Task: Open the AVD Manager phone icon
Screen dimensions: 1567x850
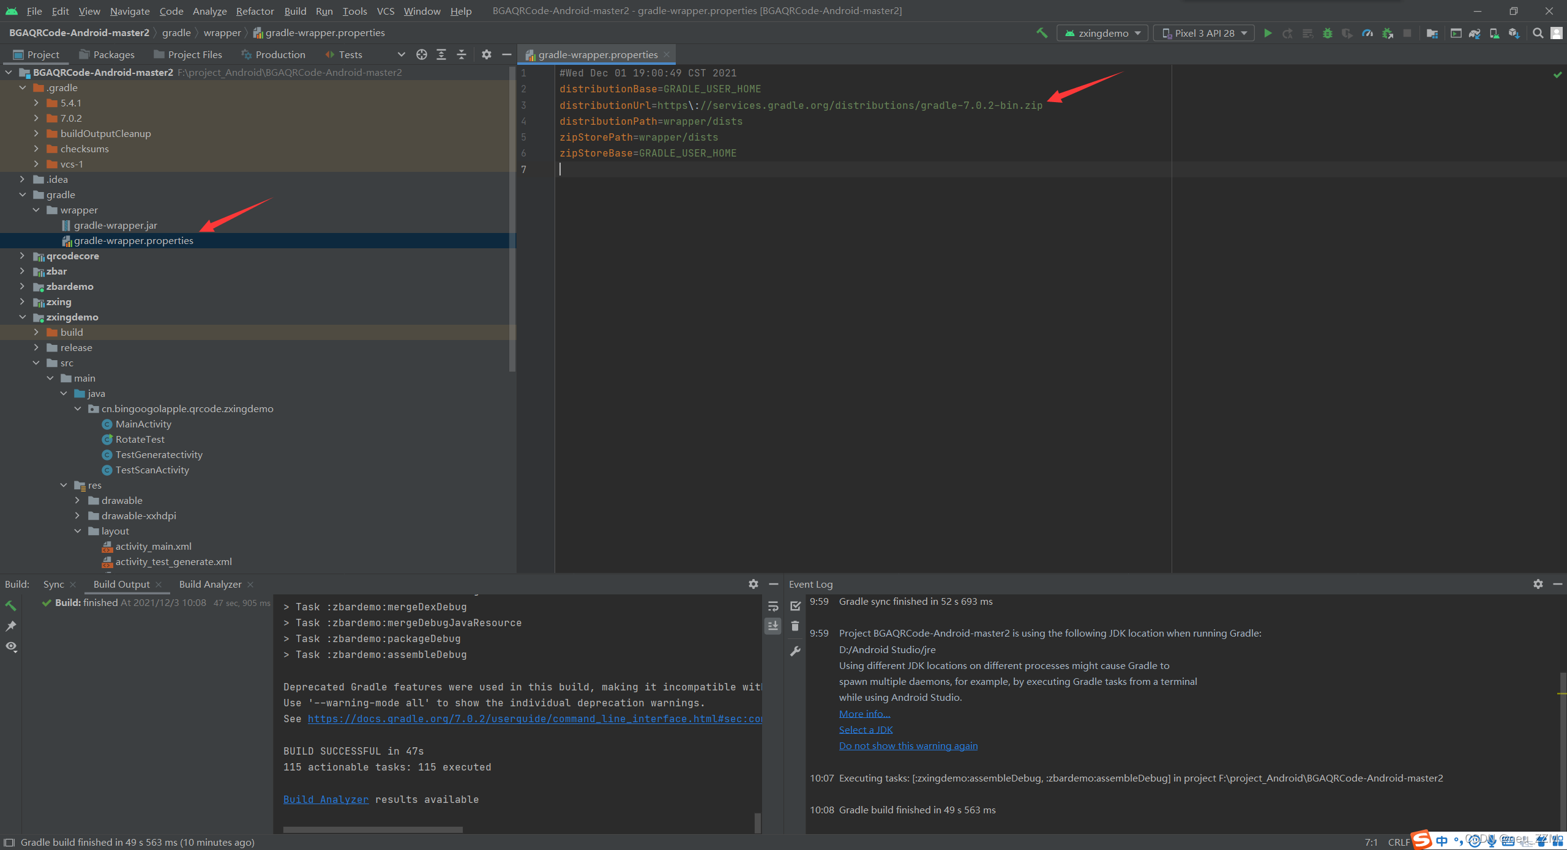Action: pyautogui.click(x=1494, y=33)
